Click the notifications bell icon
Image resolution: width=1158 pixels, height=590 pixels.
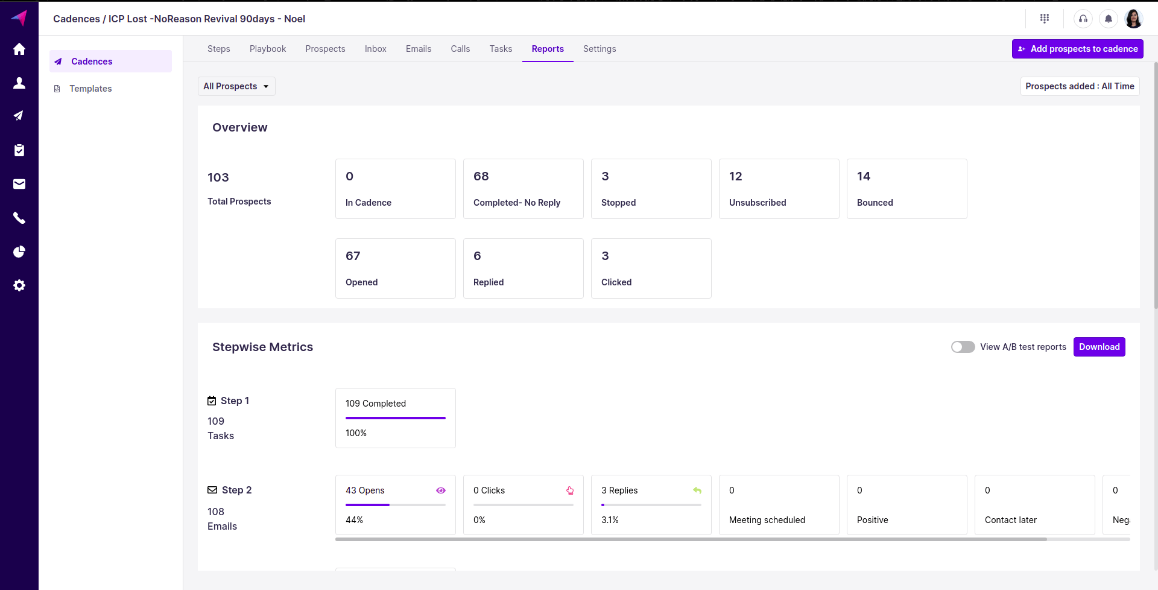(1108, 19)
